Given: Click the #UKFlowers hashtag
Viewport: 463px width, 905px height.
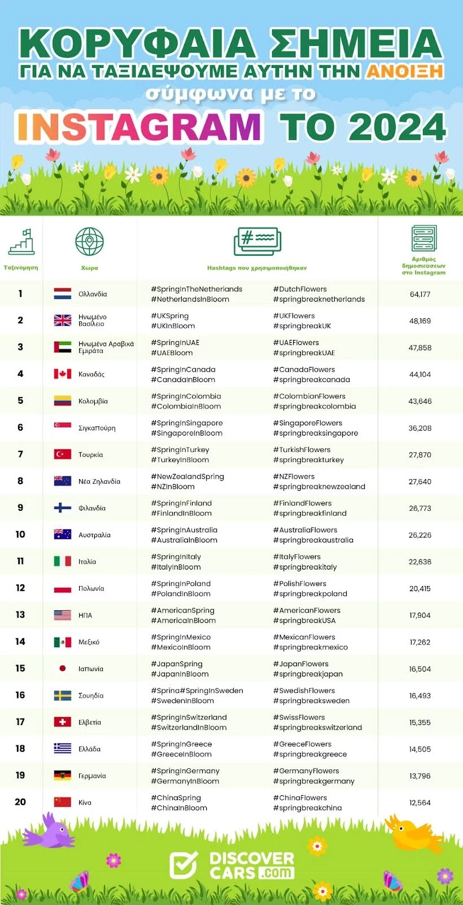Looking at the screenshot, I should [x=294, y=316].
